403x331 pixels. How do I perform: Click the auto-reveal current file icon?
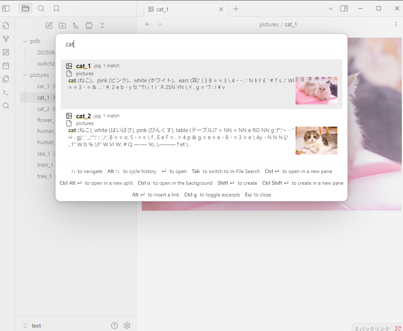(x=89, y=25)
